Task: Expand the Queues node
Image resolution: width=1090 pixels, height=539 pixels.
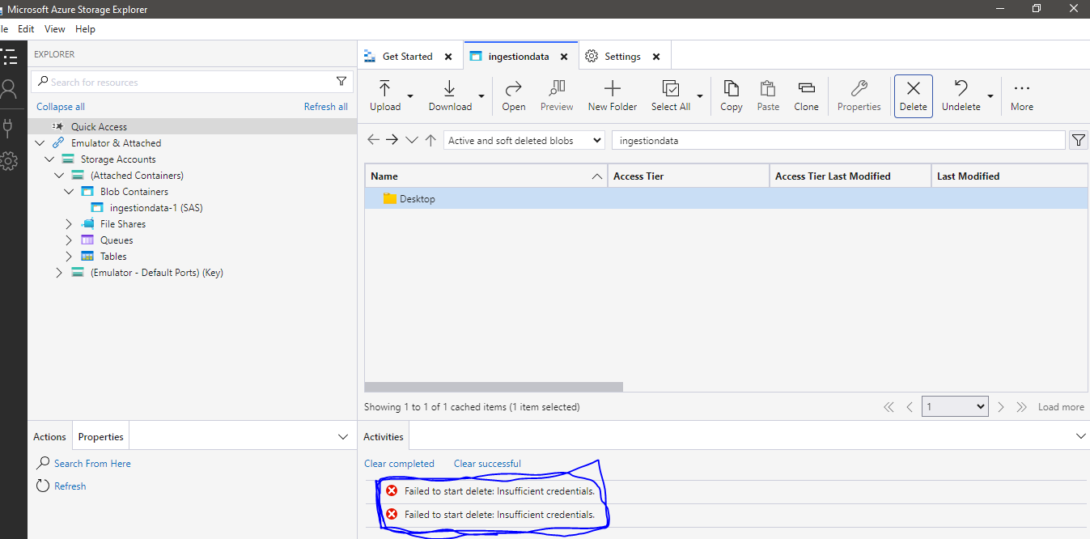Action: tap(69, 240)
